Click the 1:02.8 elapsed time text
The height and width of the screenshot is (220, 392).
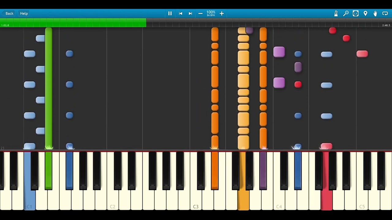5,25
